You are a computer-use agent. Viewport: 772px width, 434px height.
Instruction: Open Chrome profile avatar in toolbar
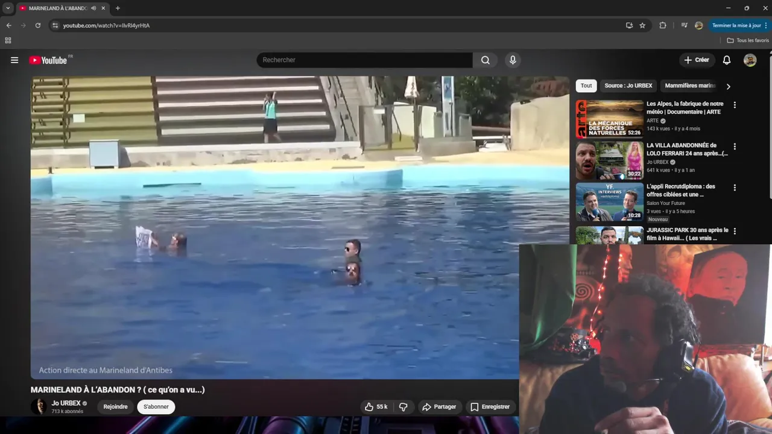pyautogui.click(x=698, y=25)
